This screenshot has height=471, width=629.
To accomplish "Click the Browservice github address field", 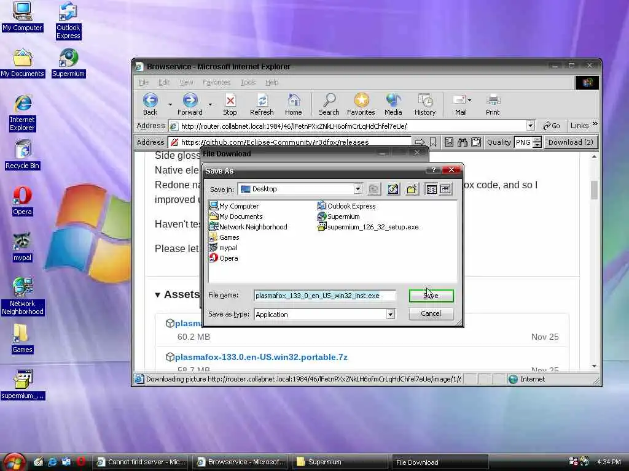I will click(290, 142).
